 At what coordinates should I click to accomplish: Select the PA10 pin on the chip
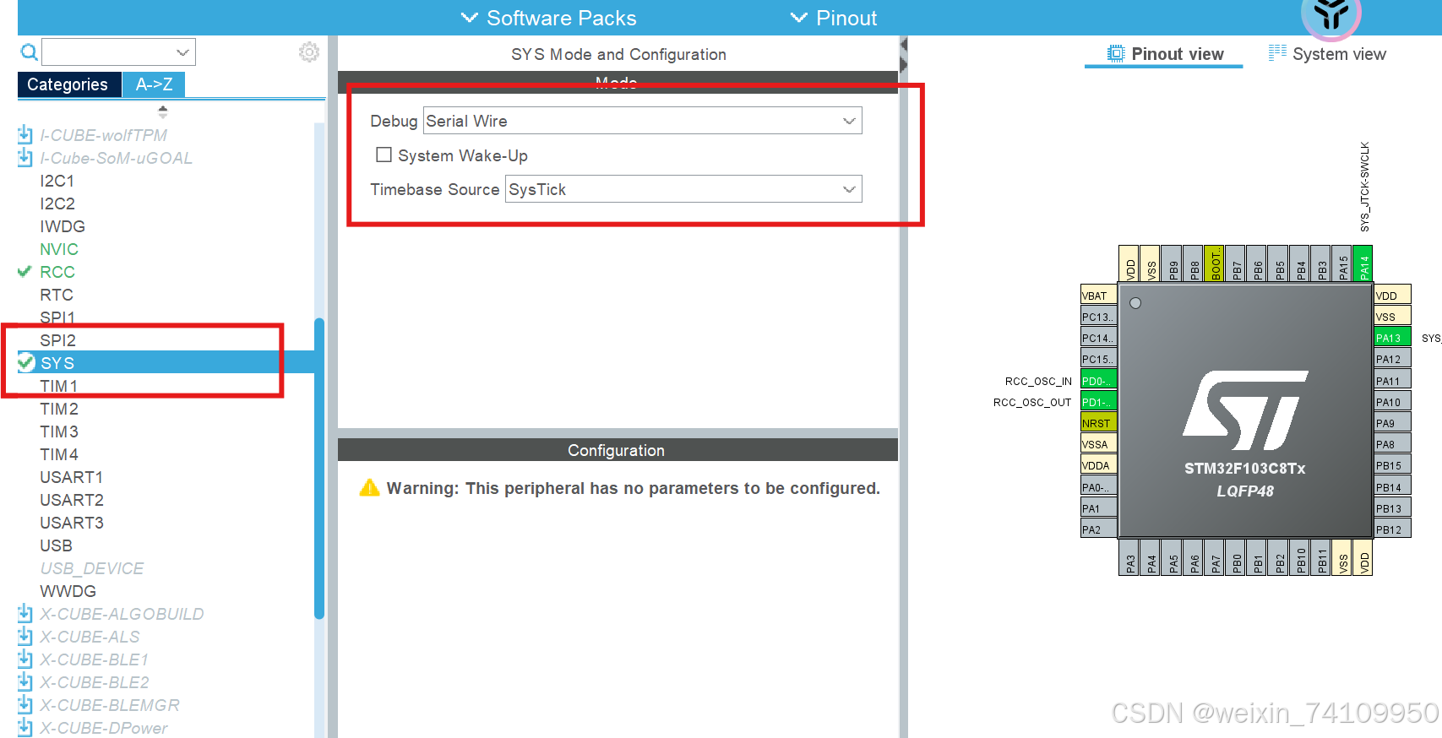(1392, 402)
